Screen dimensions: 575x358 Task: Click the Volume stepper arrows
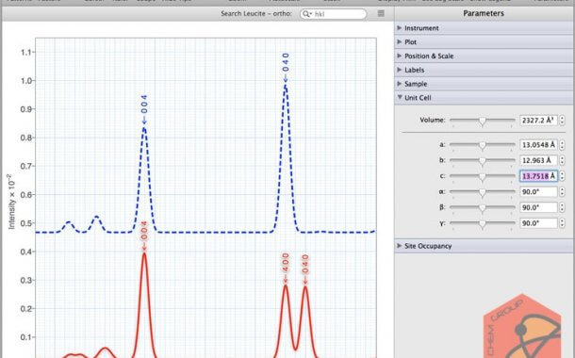[562, 120]
